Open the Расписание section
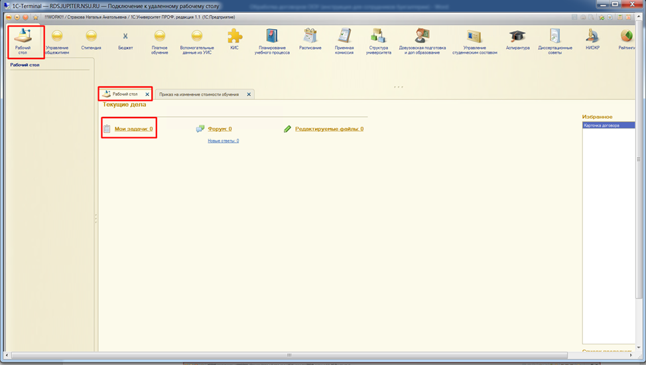Image resolution: width=646 pixels, height=365 pixels. pos(310,38)
